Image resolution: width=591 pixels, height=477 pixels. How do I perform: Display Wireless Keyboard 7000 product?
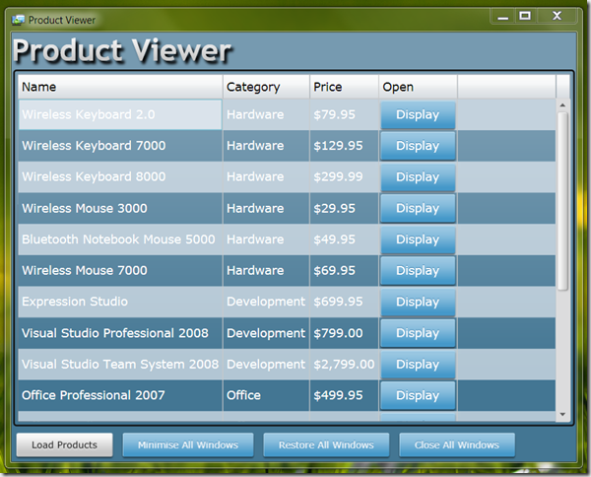[418, 146]
